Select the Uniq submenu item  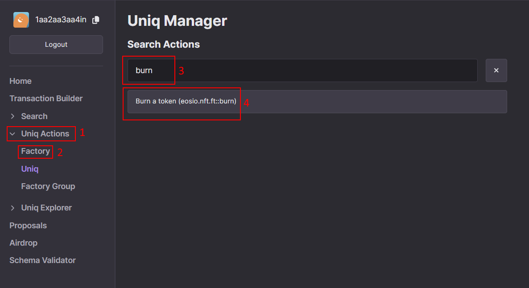pos(30,169)
